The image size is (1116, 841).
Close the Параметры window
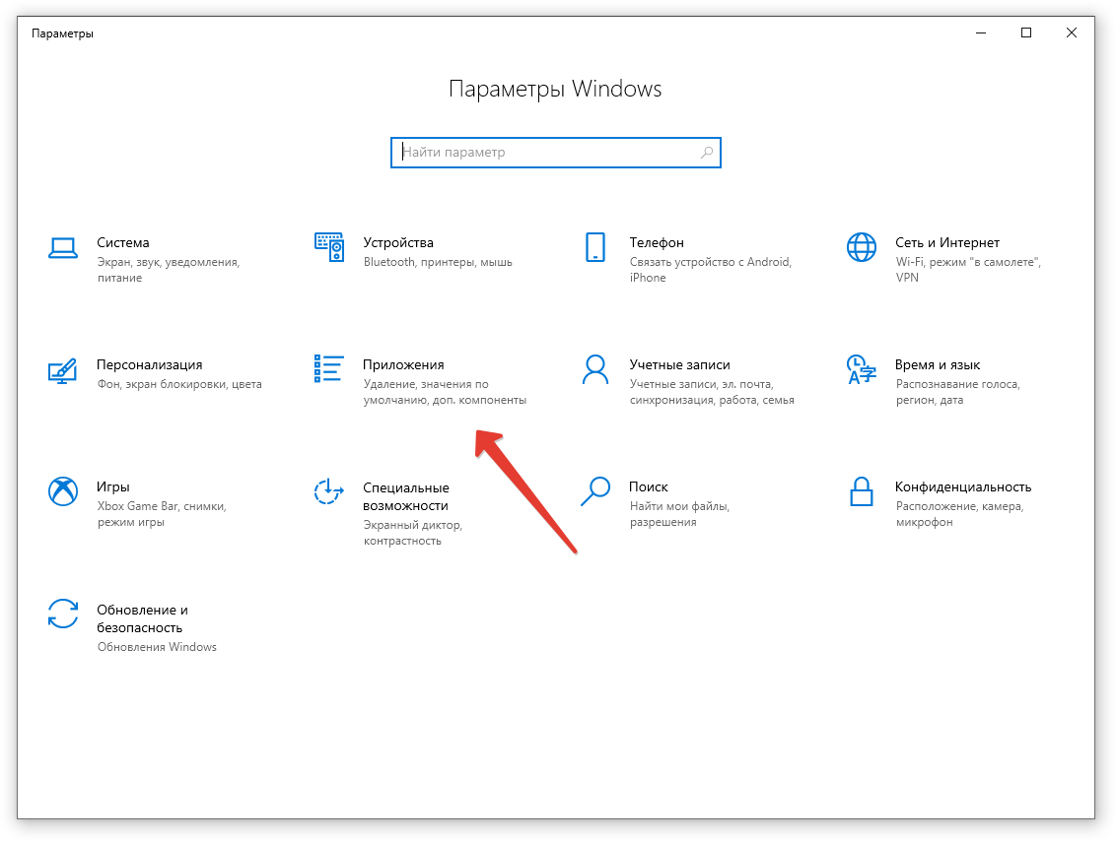[x=1072, y=32]
